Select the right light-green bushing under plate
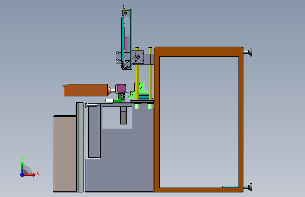 [x=150, y=106]
